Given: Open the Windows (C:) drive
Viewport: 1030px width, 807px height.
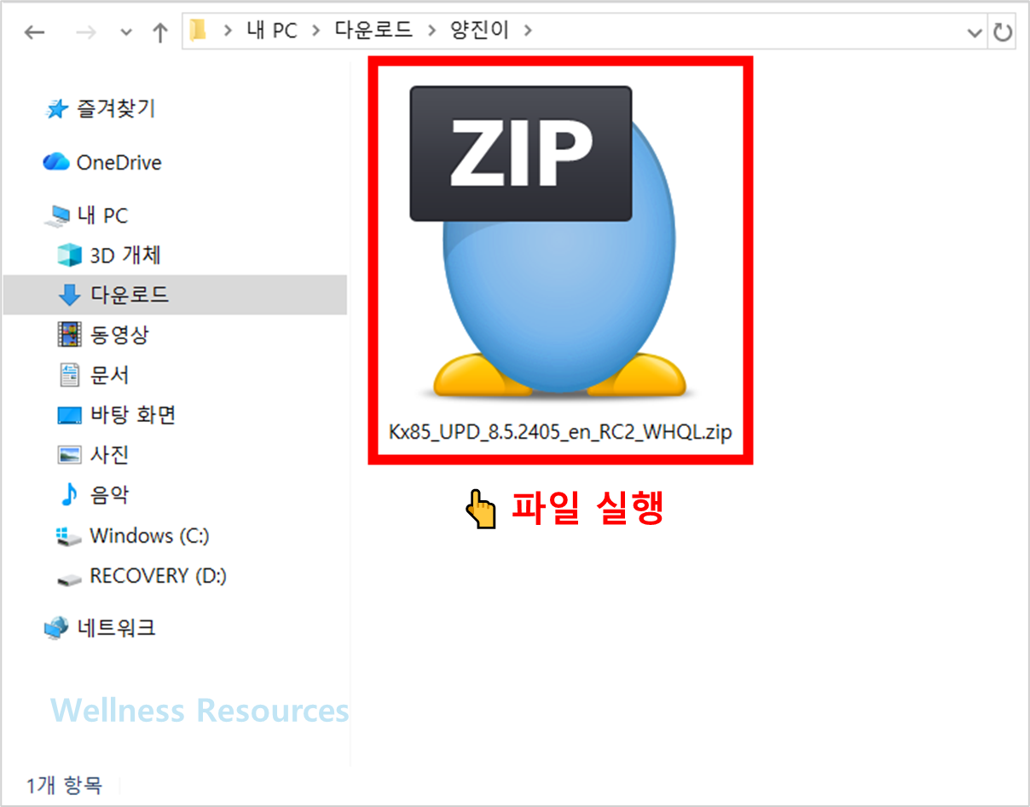Looking at the screenshot, I should (x=149, y=535).
